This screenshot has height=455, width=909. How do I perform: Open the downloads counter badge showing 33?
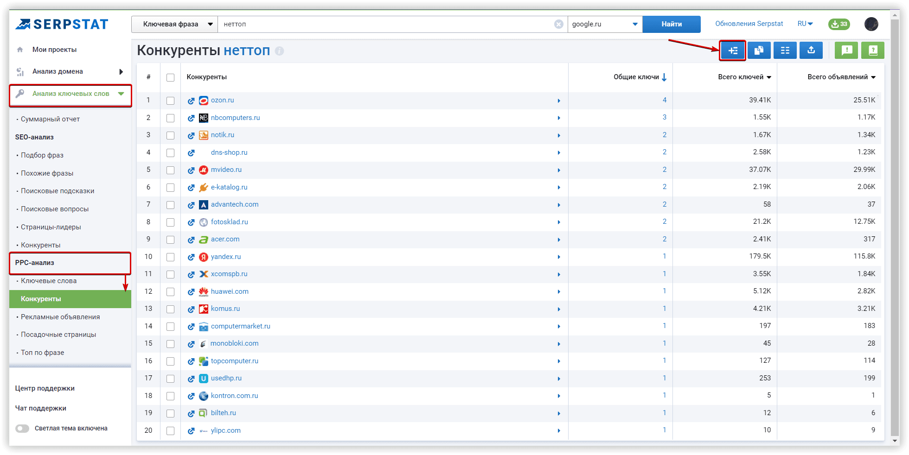(839, 24)
